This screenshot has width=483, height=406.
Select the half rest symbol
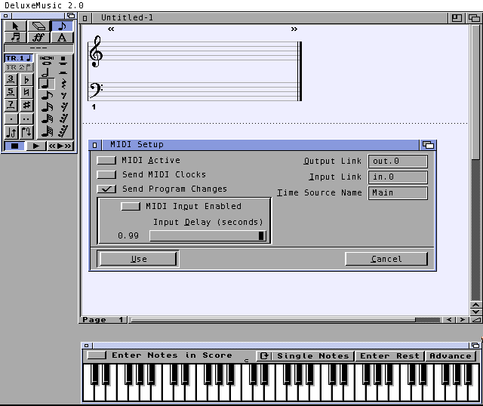(x=63, y=72)
